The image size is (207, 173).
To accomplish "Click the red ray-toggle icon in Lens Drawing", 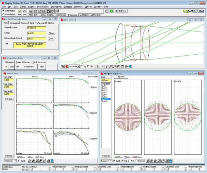I will coord(67,66).
